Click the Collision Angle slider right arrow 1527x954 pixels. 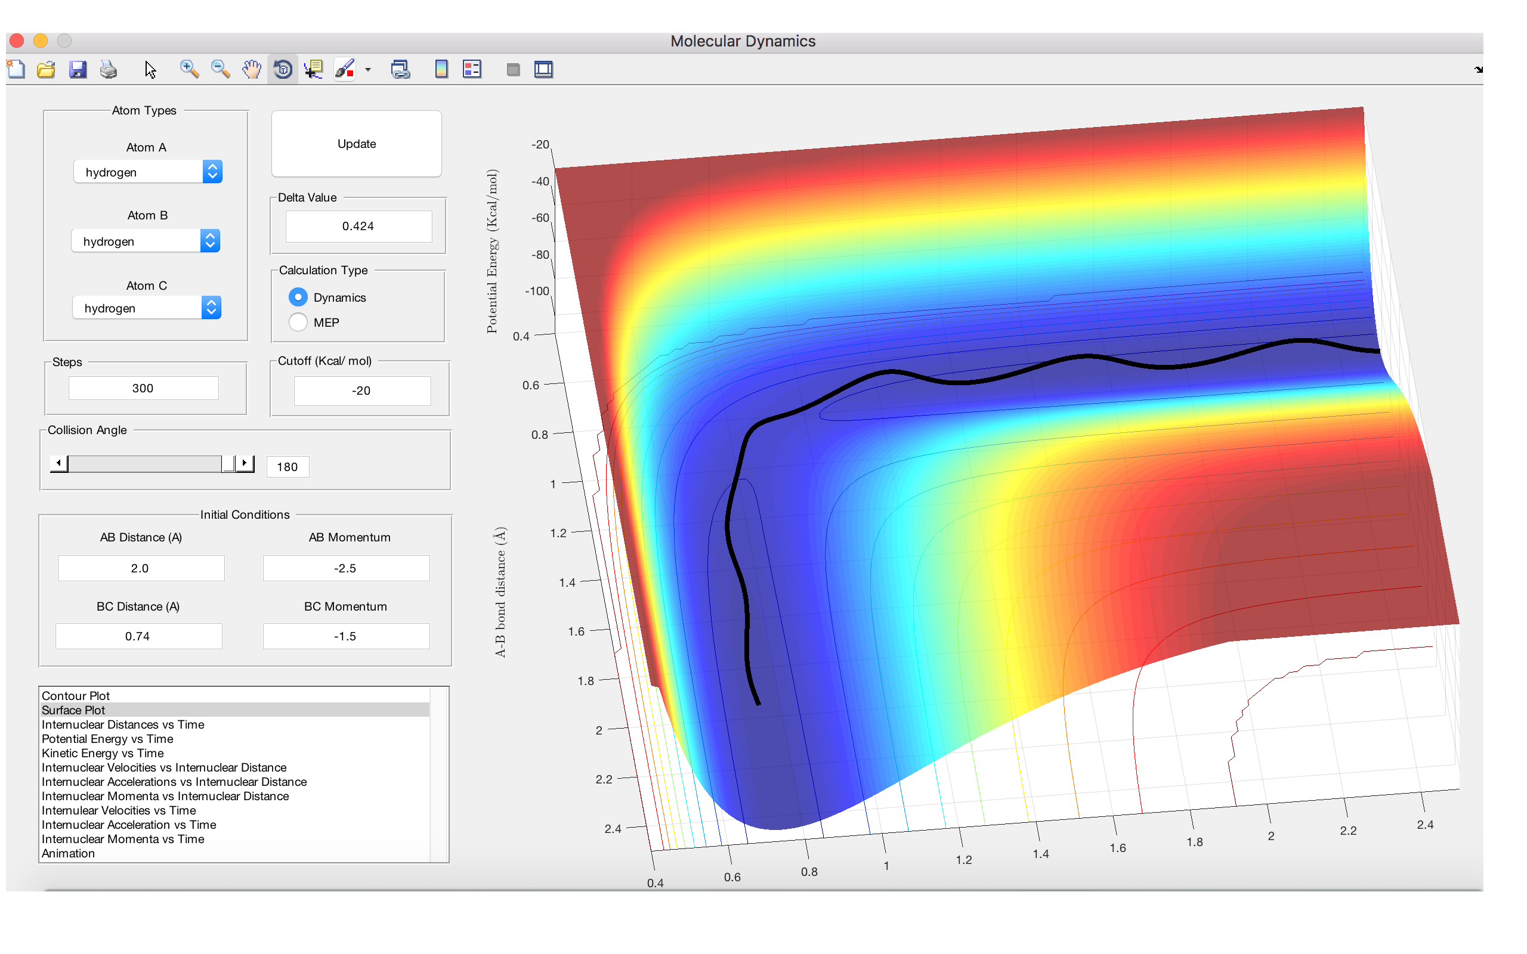point(245,464)
